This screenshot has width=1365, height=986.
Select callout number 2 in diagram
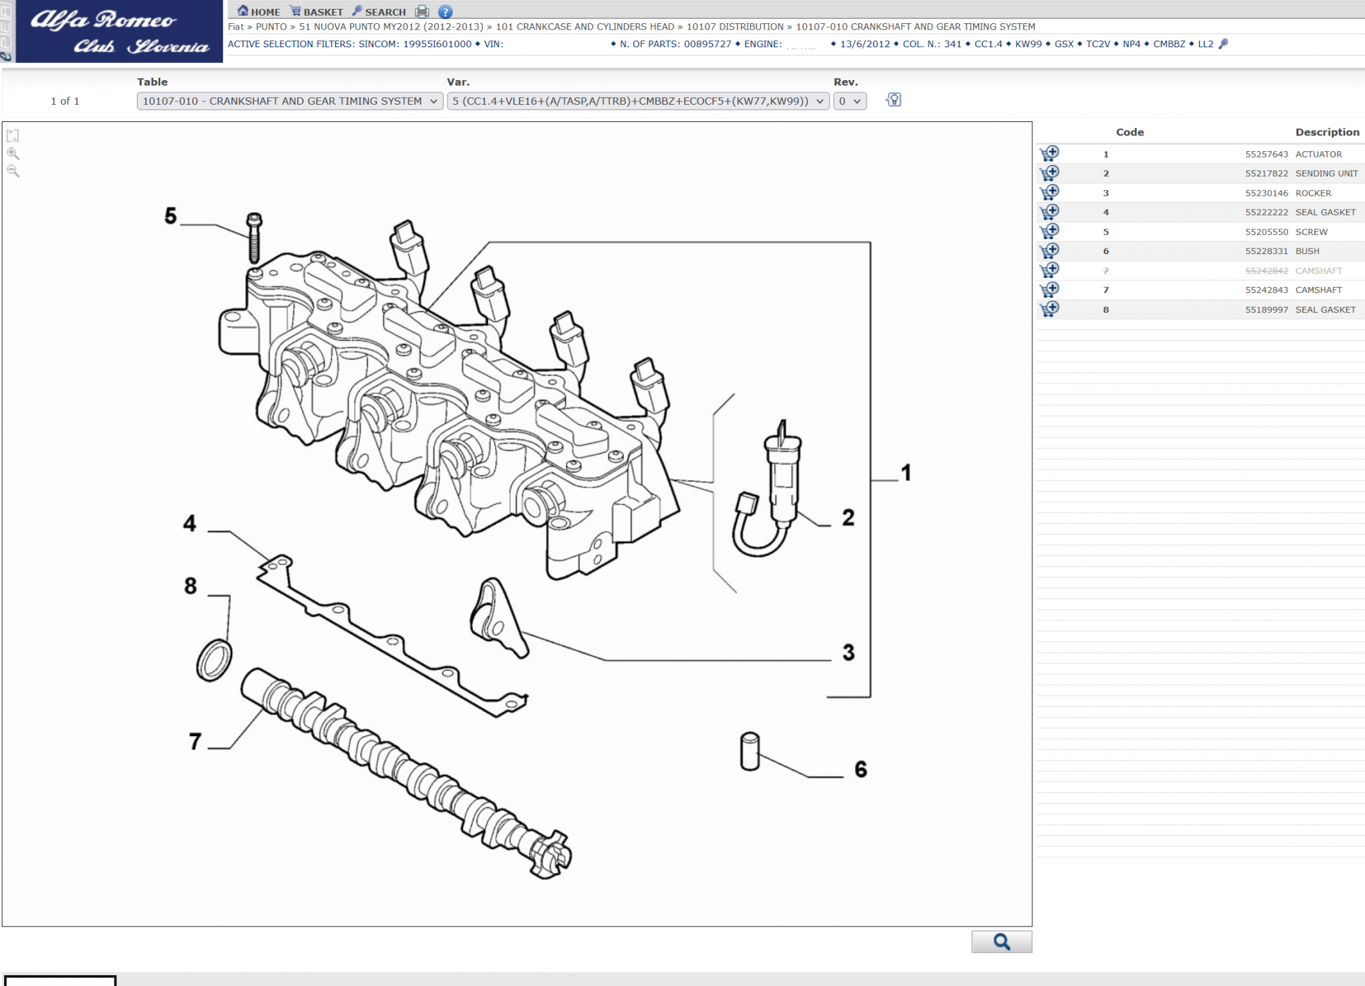[x=848, y=518]
